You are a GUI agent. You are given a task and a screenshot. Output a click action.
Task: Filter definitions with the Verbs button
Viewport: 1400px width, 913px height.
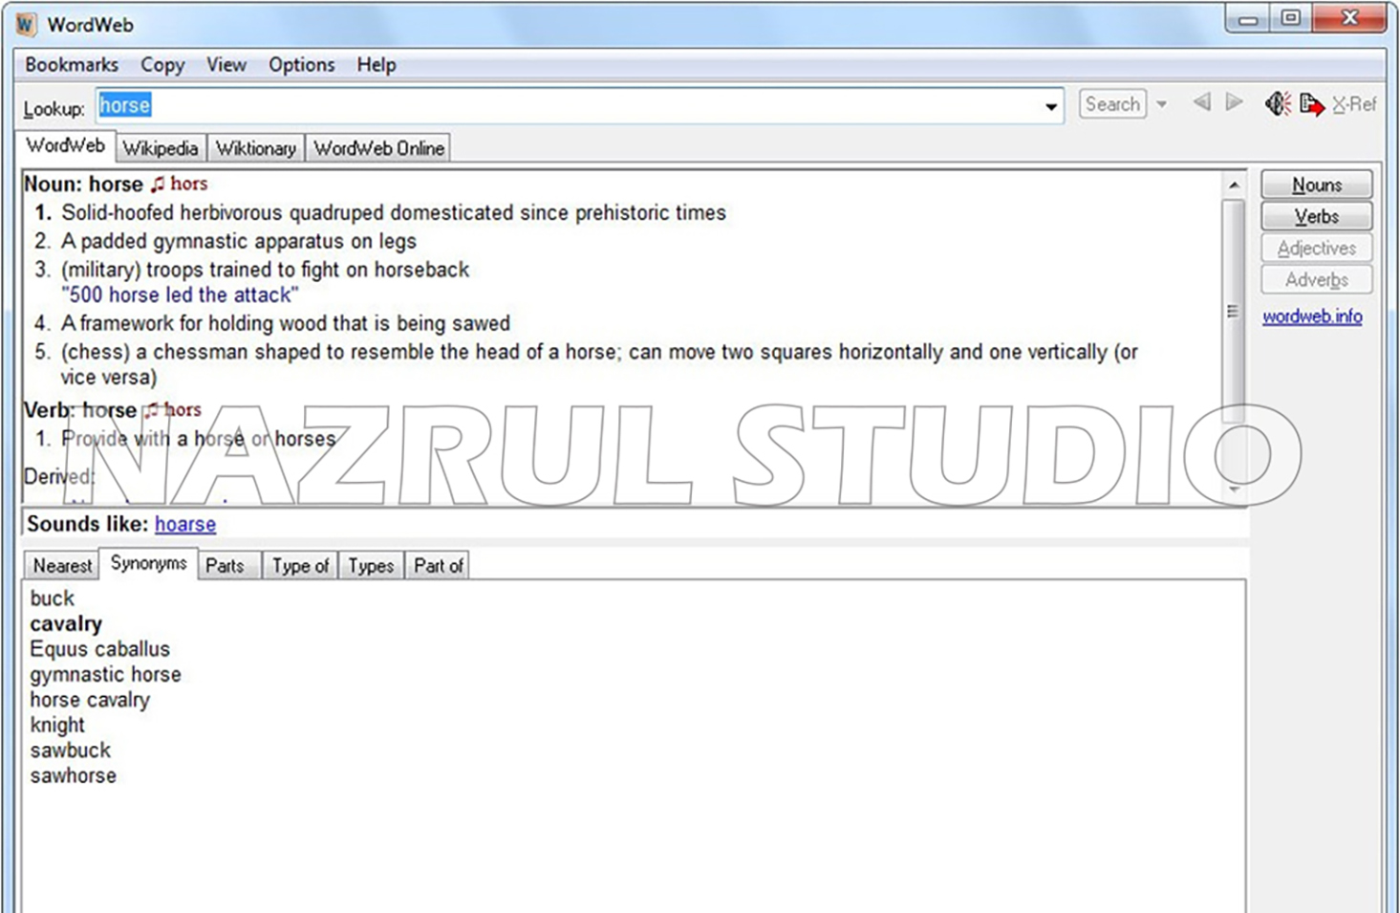(1316, 216)
